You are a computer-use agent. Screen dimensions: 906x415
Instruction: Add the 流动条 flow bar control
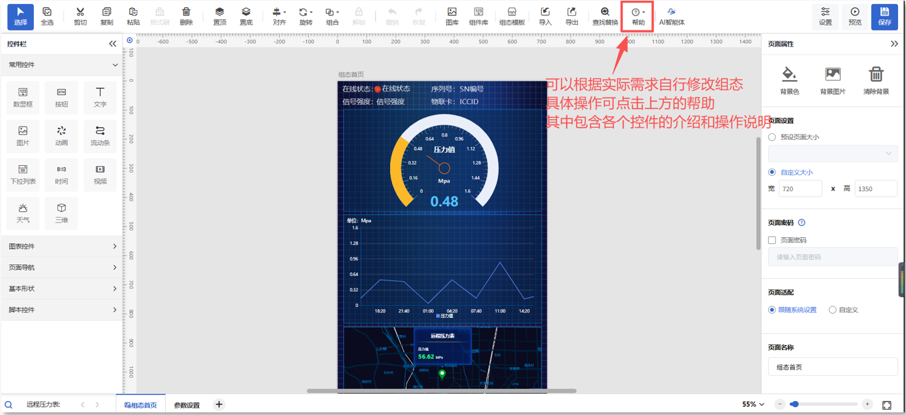pos(100,136)
